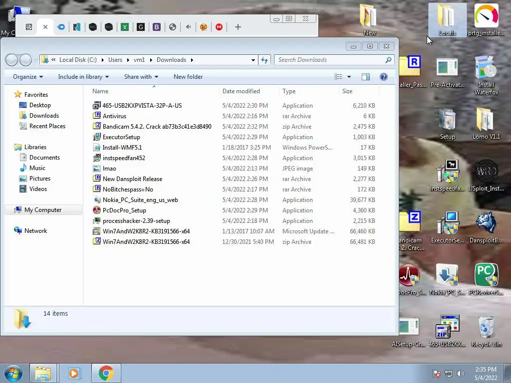Select the Antivirus rar file
Viewport: 511px width, 383px height.
[114, 116]
